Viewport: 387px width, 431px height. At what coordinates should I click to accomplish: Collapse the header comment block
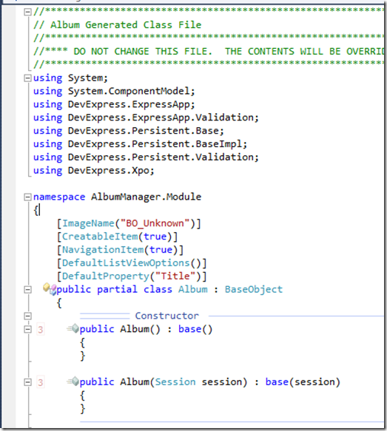pos(27,12)
